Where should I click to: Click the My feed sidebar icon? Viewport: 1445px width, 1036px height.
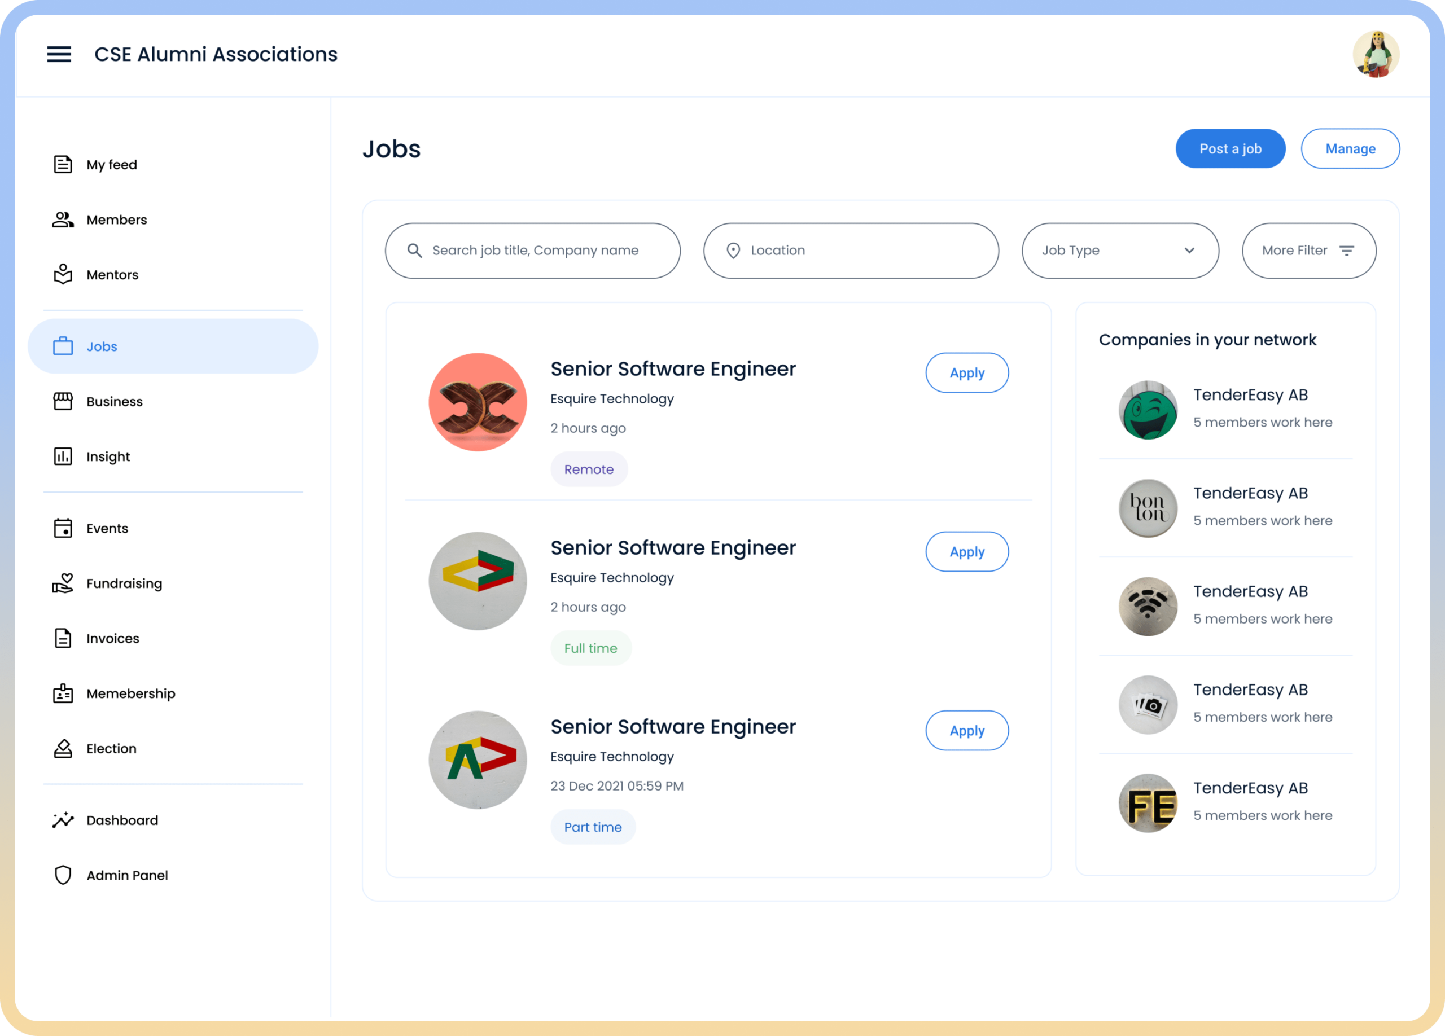[x=63, y=164]
